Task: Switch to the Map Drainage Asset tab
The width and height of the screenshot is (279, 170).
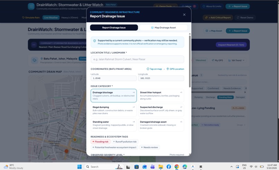Action: tap(163, 28)
